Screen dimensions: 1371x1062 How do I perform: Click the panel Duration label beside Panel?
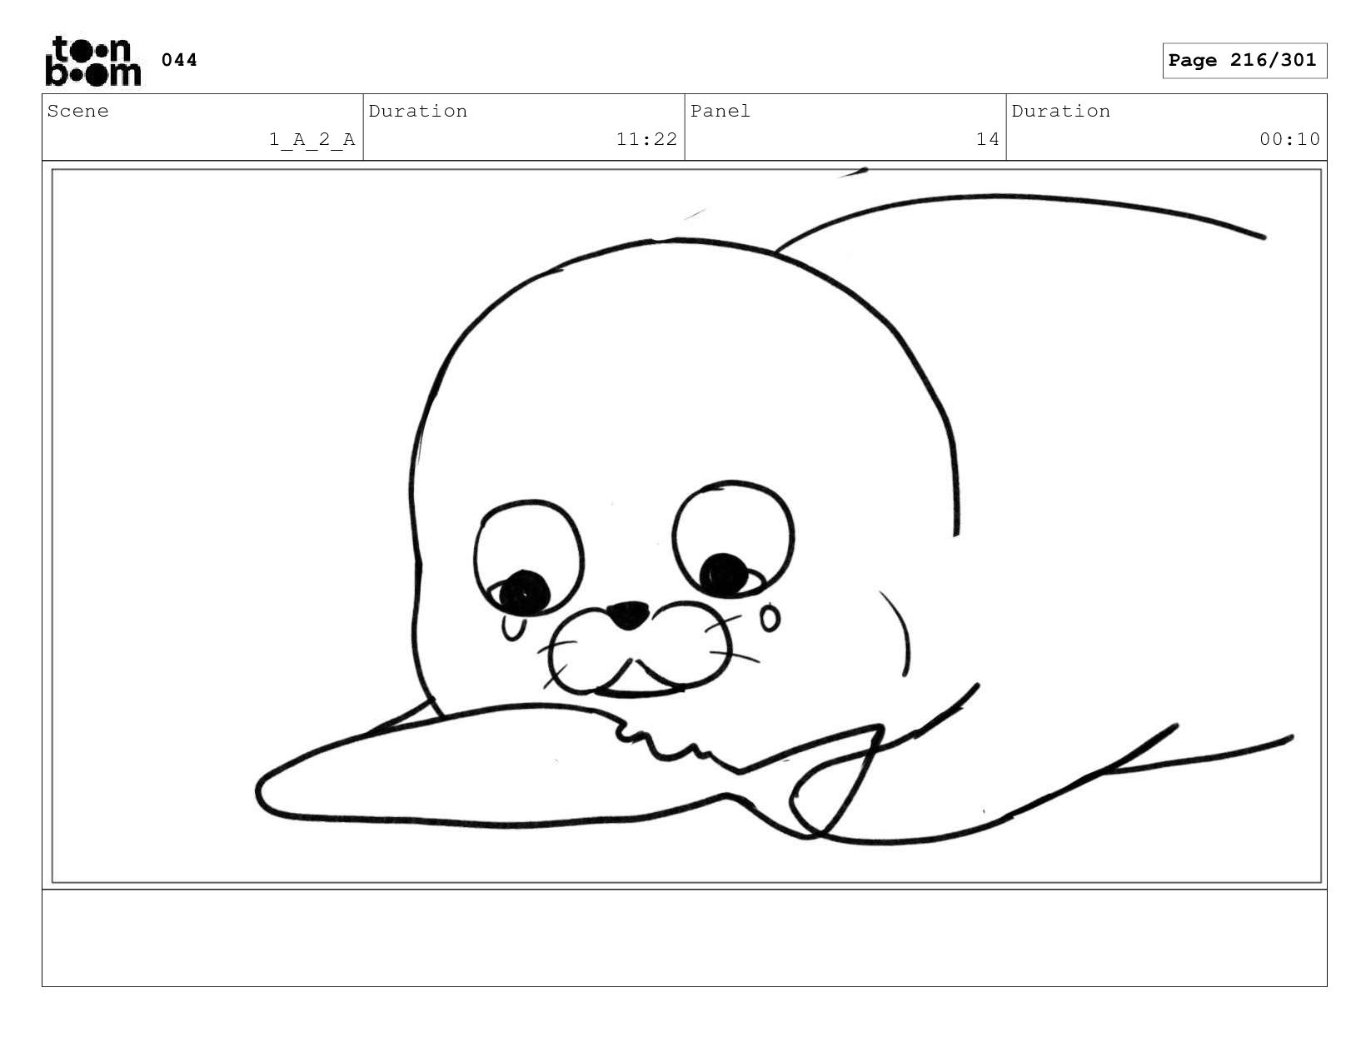point(1061,111)
